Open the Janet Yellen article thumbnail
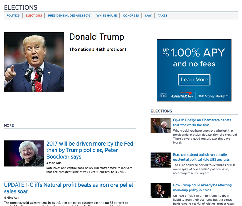242x206 pixels. pyautogui.click(x=24, y=153)
